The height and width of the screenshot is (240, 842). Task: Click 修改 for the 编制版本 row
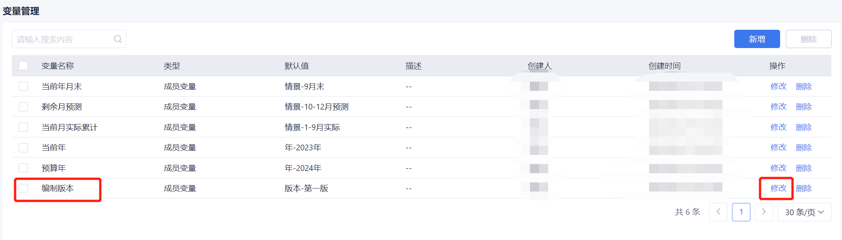(778, 188)
